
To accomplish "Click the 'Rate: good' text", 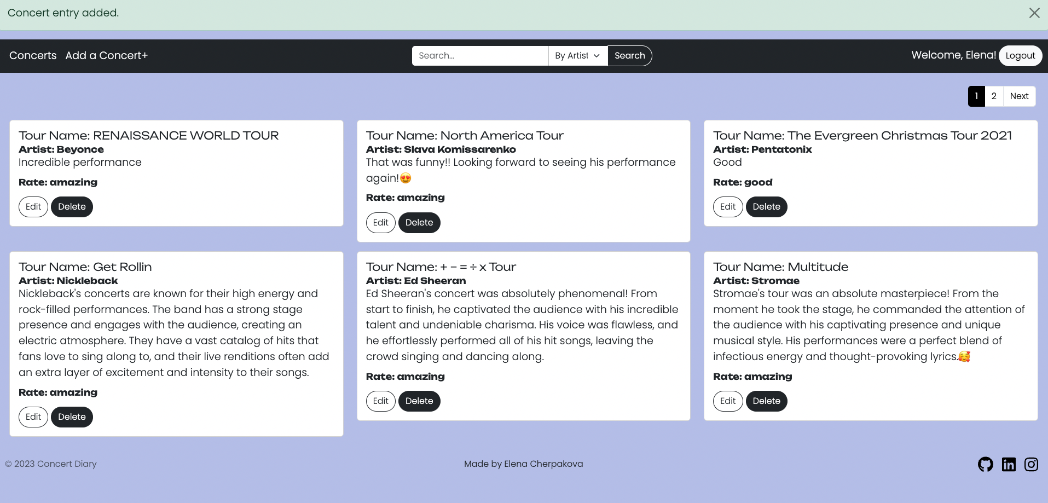I will (743, 182).
